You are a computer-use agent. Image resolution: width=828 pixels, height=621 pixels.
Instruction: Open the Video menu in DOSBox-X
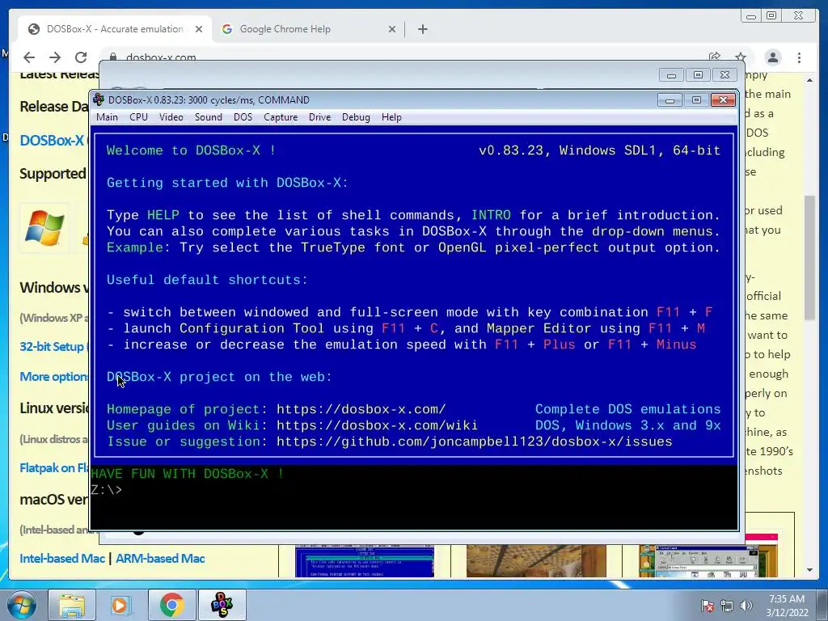[171, 117]
